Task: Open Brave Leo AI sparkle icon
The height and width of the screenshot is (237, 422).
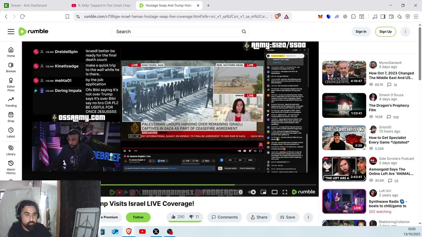Action: [400, 16]
